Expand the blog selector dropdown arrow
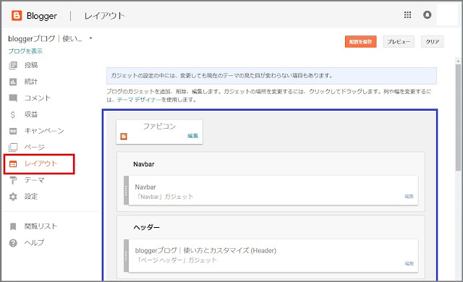Viewport: 463px width, 282px height. pos(90,38)
